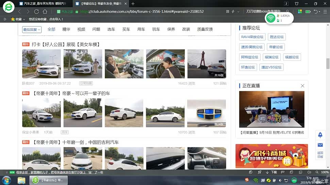Click the undo closed-tab arrow icon

point(315,12)
